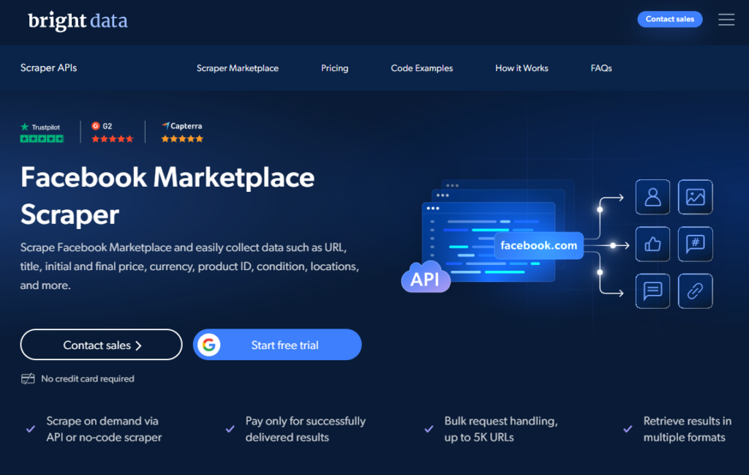
Task: Click the Scrape on demand via API text
Action: coord(104,429)
